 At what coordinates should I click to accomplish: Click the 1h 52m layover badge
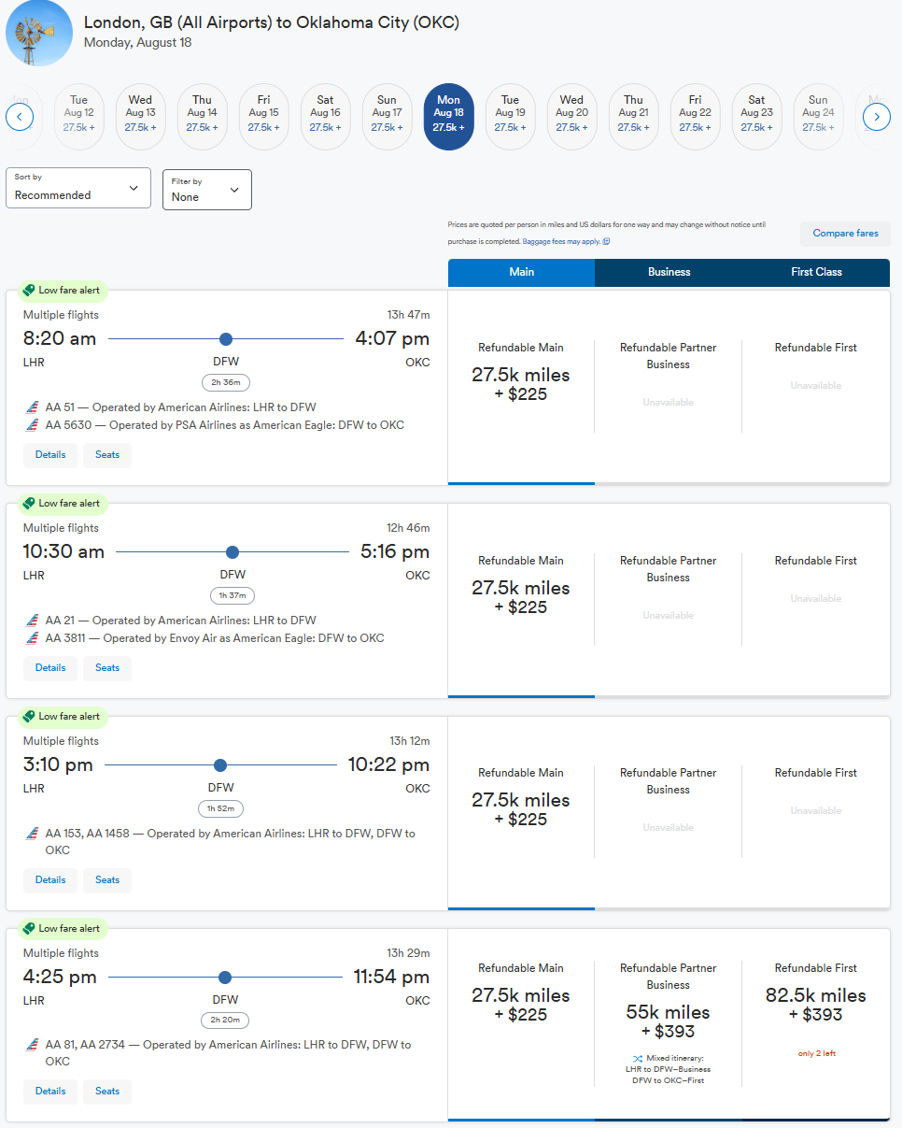(x=221, y=808)
